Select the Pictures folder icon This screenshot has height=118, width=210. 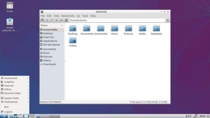pos(129,28)
